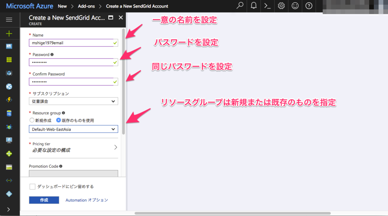Open サブスクリプション dropdown 従量課金

pyautogui.click(x=74, y=101)
